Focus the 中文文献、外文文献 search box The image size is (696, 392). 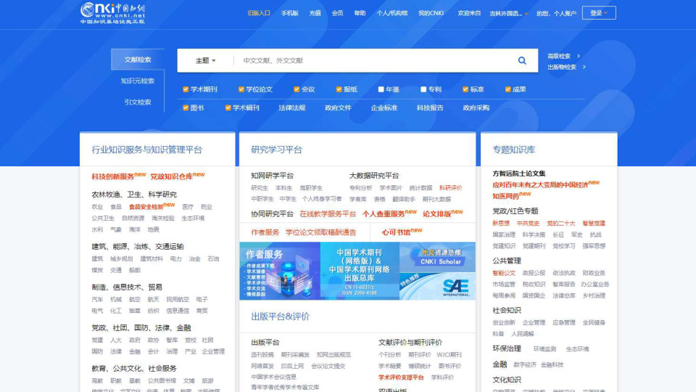373,60
